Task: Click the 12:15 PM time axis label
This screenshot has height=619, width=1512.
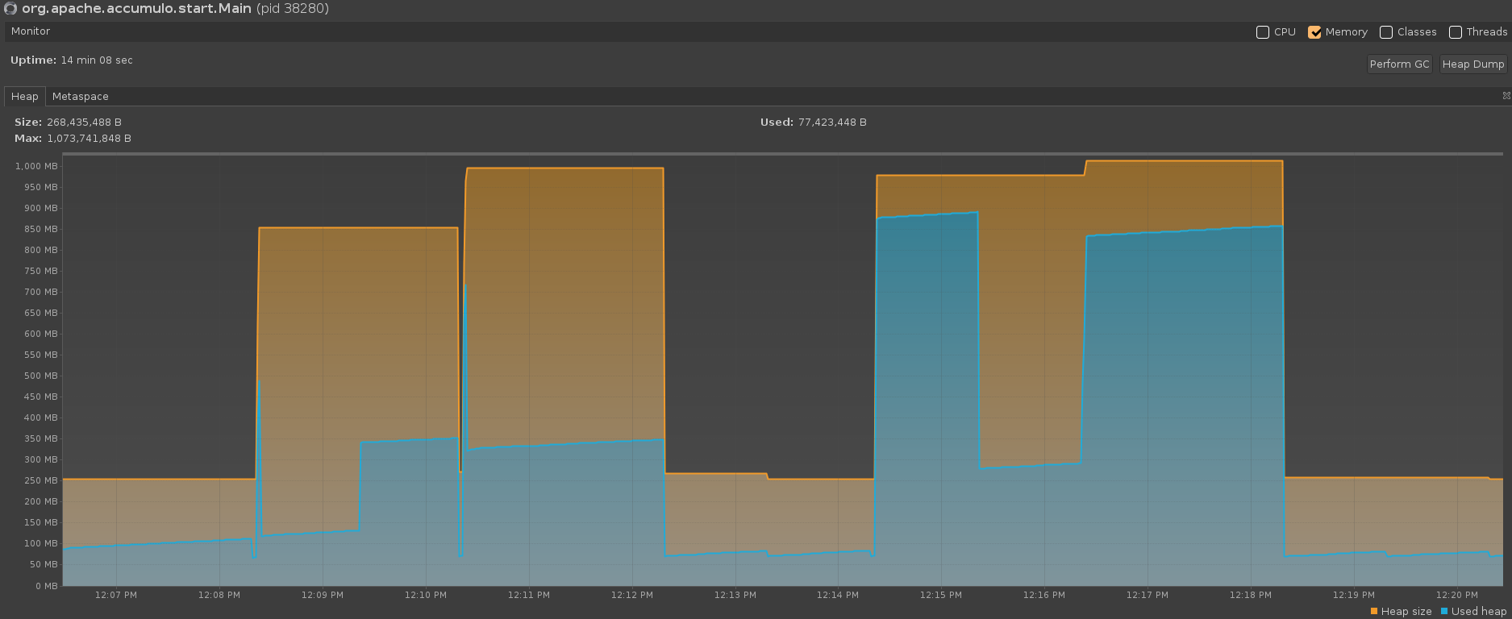Action: (940, 595)
